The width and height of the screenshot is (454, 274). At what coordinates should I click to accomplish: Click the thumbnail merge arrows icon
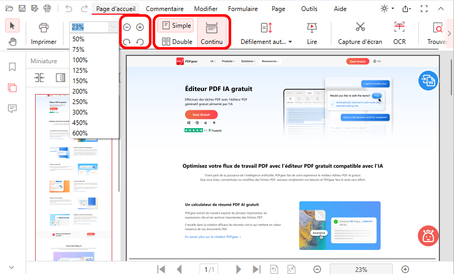[39, 78]
